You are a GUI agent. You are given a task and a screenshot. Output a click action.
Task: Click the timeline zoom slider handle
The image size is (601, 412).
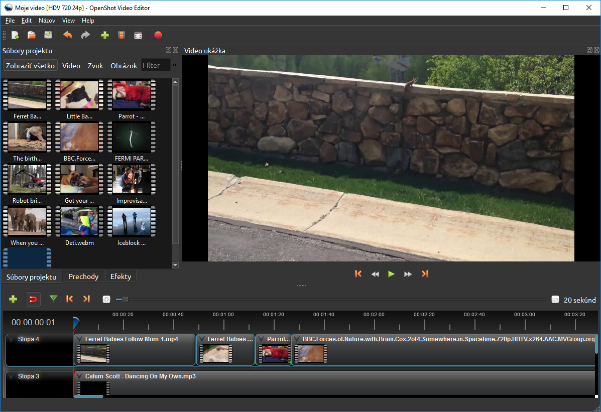tap(125, 300)
